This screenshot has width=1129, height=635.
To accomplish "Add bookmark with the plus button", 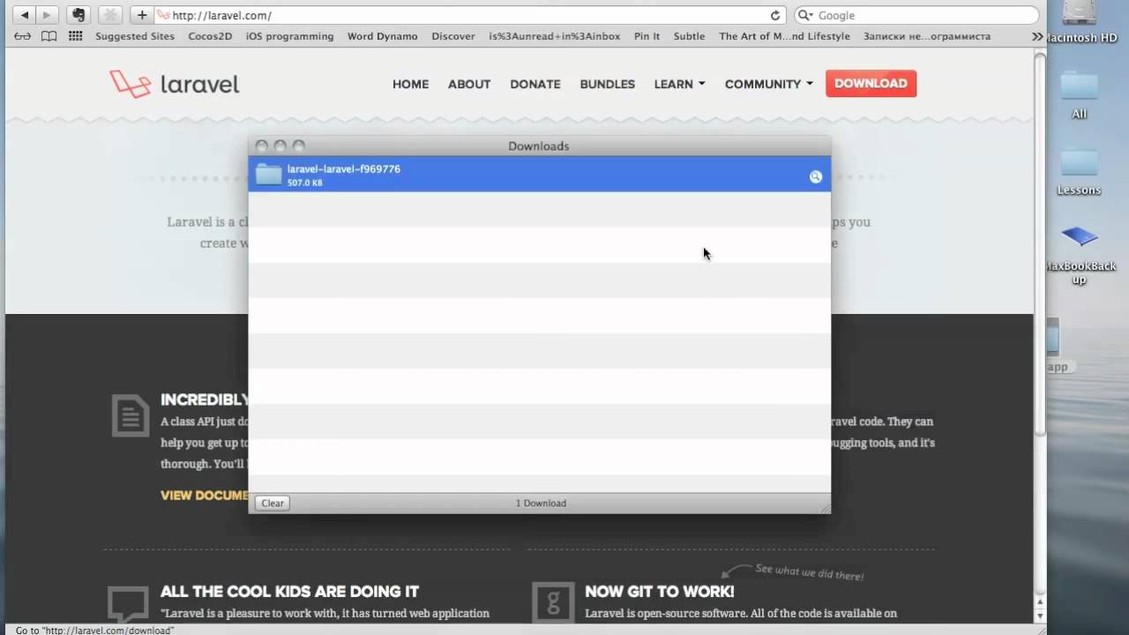I will (x=141, y=15).
